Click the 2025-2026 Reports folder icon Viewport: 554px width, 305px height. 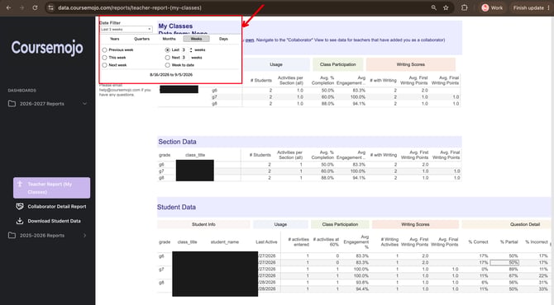[x=12, y=235]
